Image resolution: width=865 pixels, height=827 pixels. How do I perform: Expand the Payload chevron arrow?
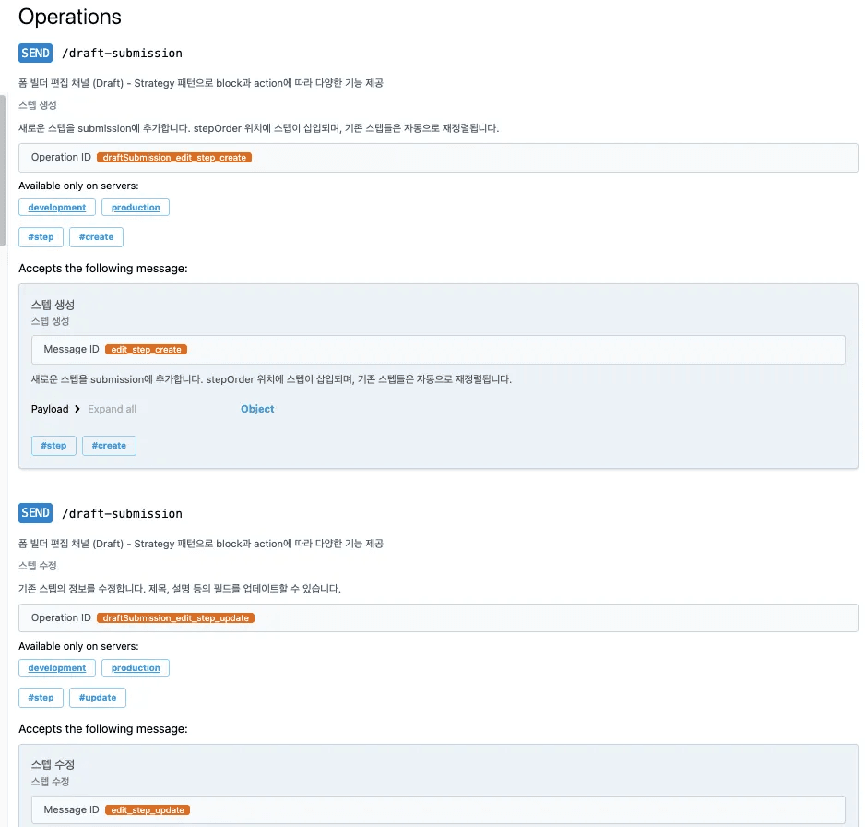(77, 409)
